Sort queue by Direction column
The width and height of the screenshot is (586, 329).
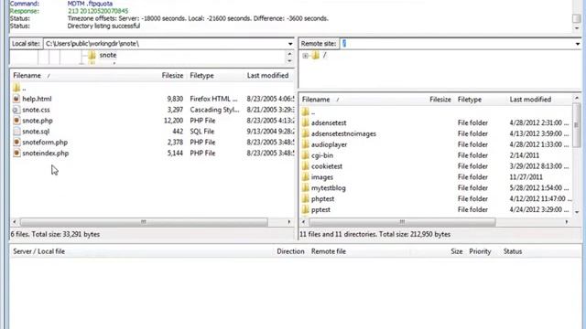tap(290, 251)
